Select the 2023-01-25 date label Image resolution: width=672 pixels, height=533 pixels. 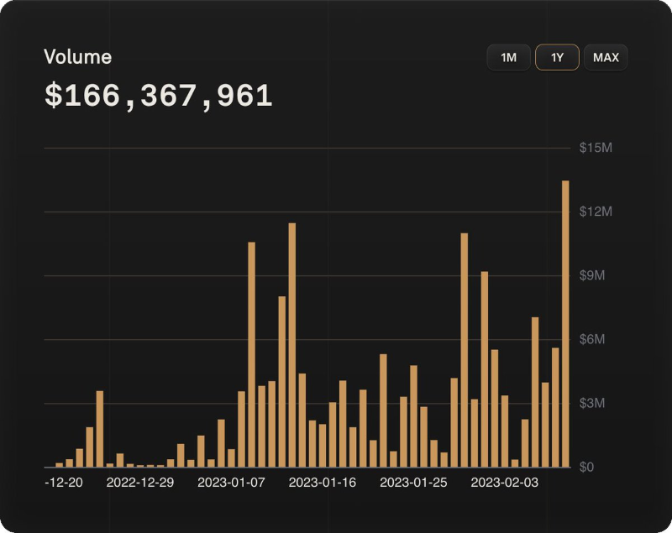[x=413, y=483]
